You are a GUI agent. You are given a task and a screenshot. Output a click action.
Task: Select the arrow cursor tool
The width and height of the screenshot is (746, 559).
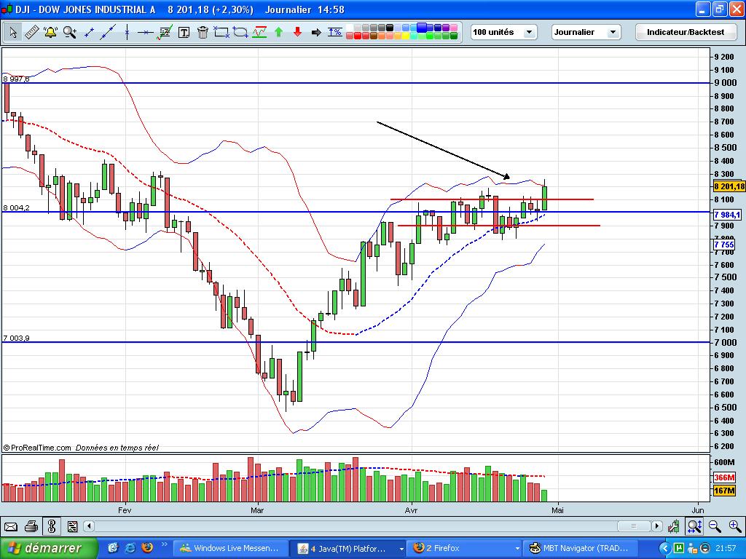[x=13, y=32]
